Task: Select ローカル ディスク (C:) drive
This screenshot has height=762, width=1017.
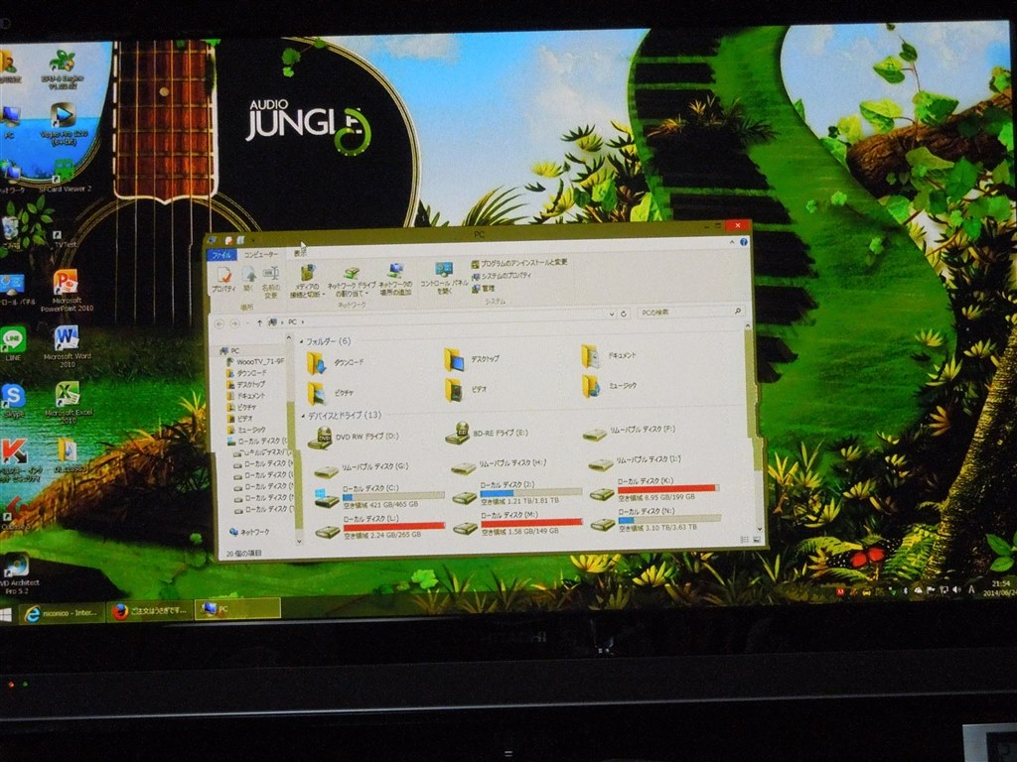Action: [379, 496]
